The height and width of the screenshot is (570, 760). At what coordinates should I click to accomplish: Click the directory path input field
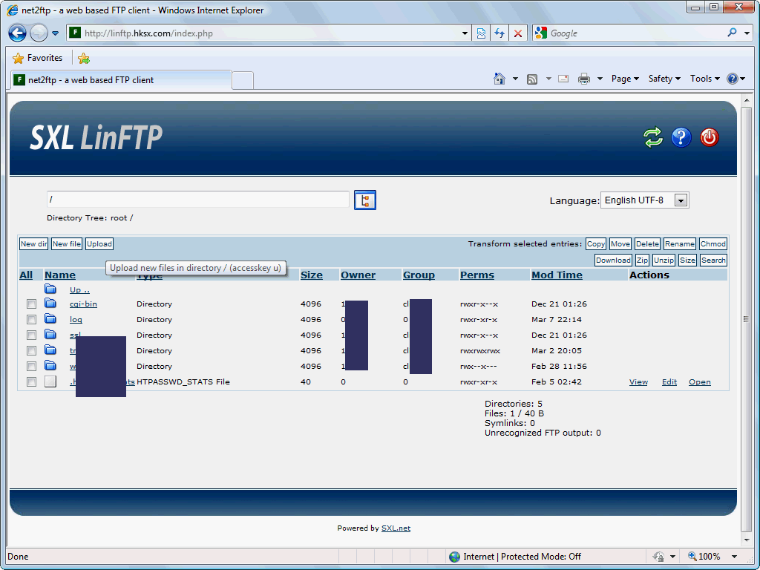(x=197, y=200)
